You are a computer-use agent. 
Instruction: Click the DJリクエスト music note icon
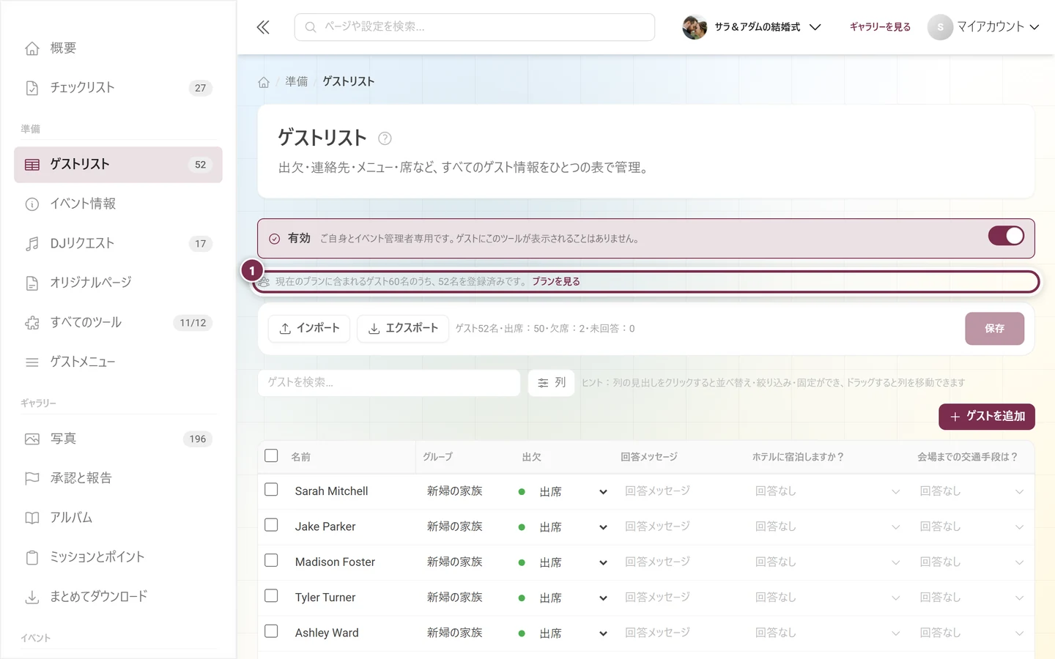click(x=32, y=244)
